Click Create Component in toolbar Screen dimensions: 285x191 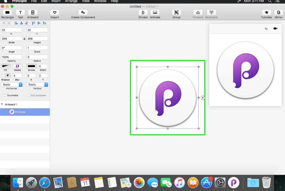[83, 13]
